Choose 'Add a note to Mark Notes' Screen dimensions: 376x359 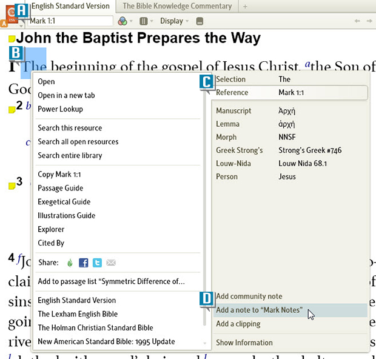click(x=259, y=310)
